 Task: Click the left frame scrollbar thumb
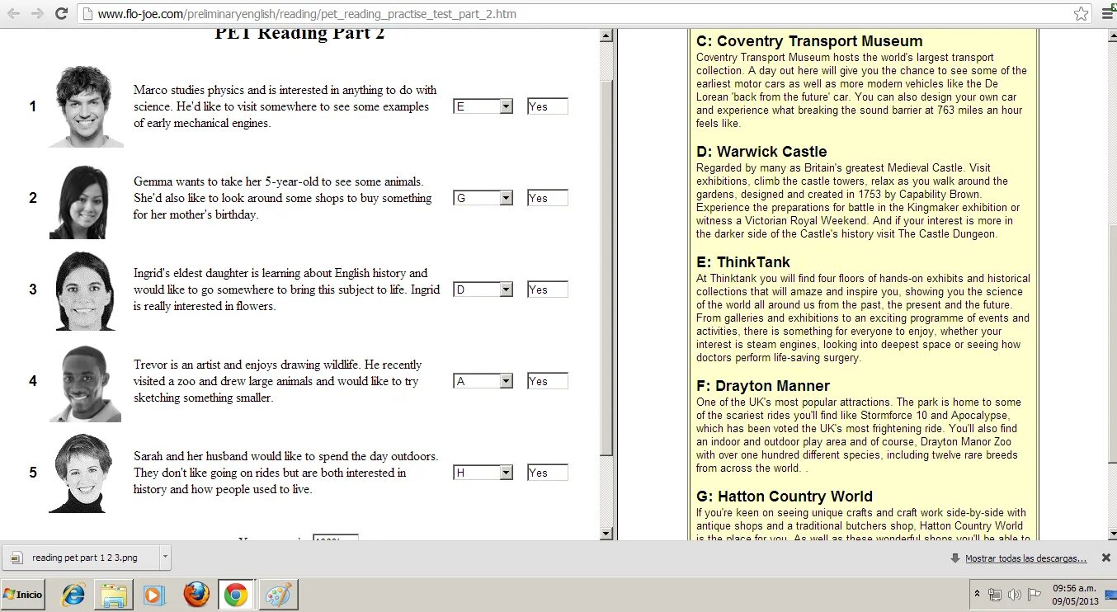coord(606,267)
